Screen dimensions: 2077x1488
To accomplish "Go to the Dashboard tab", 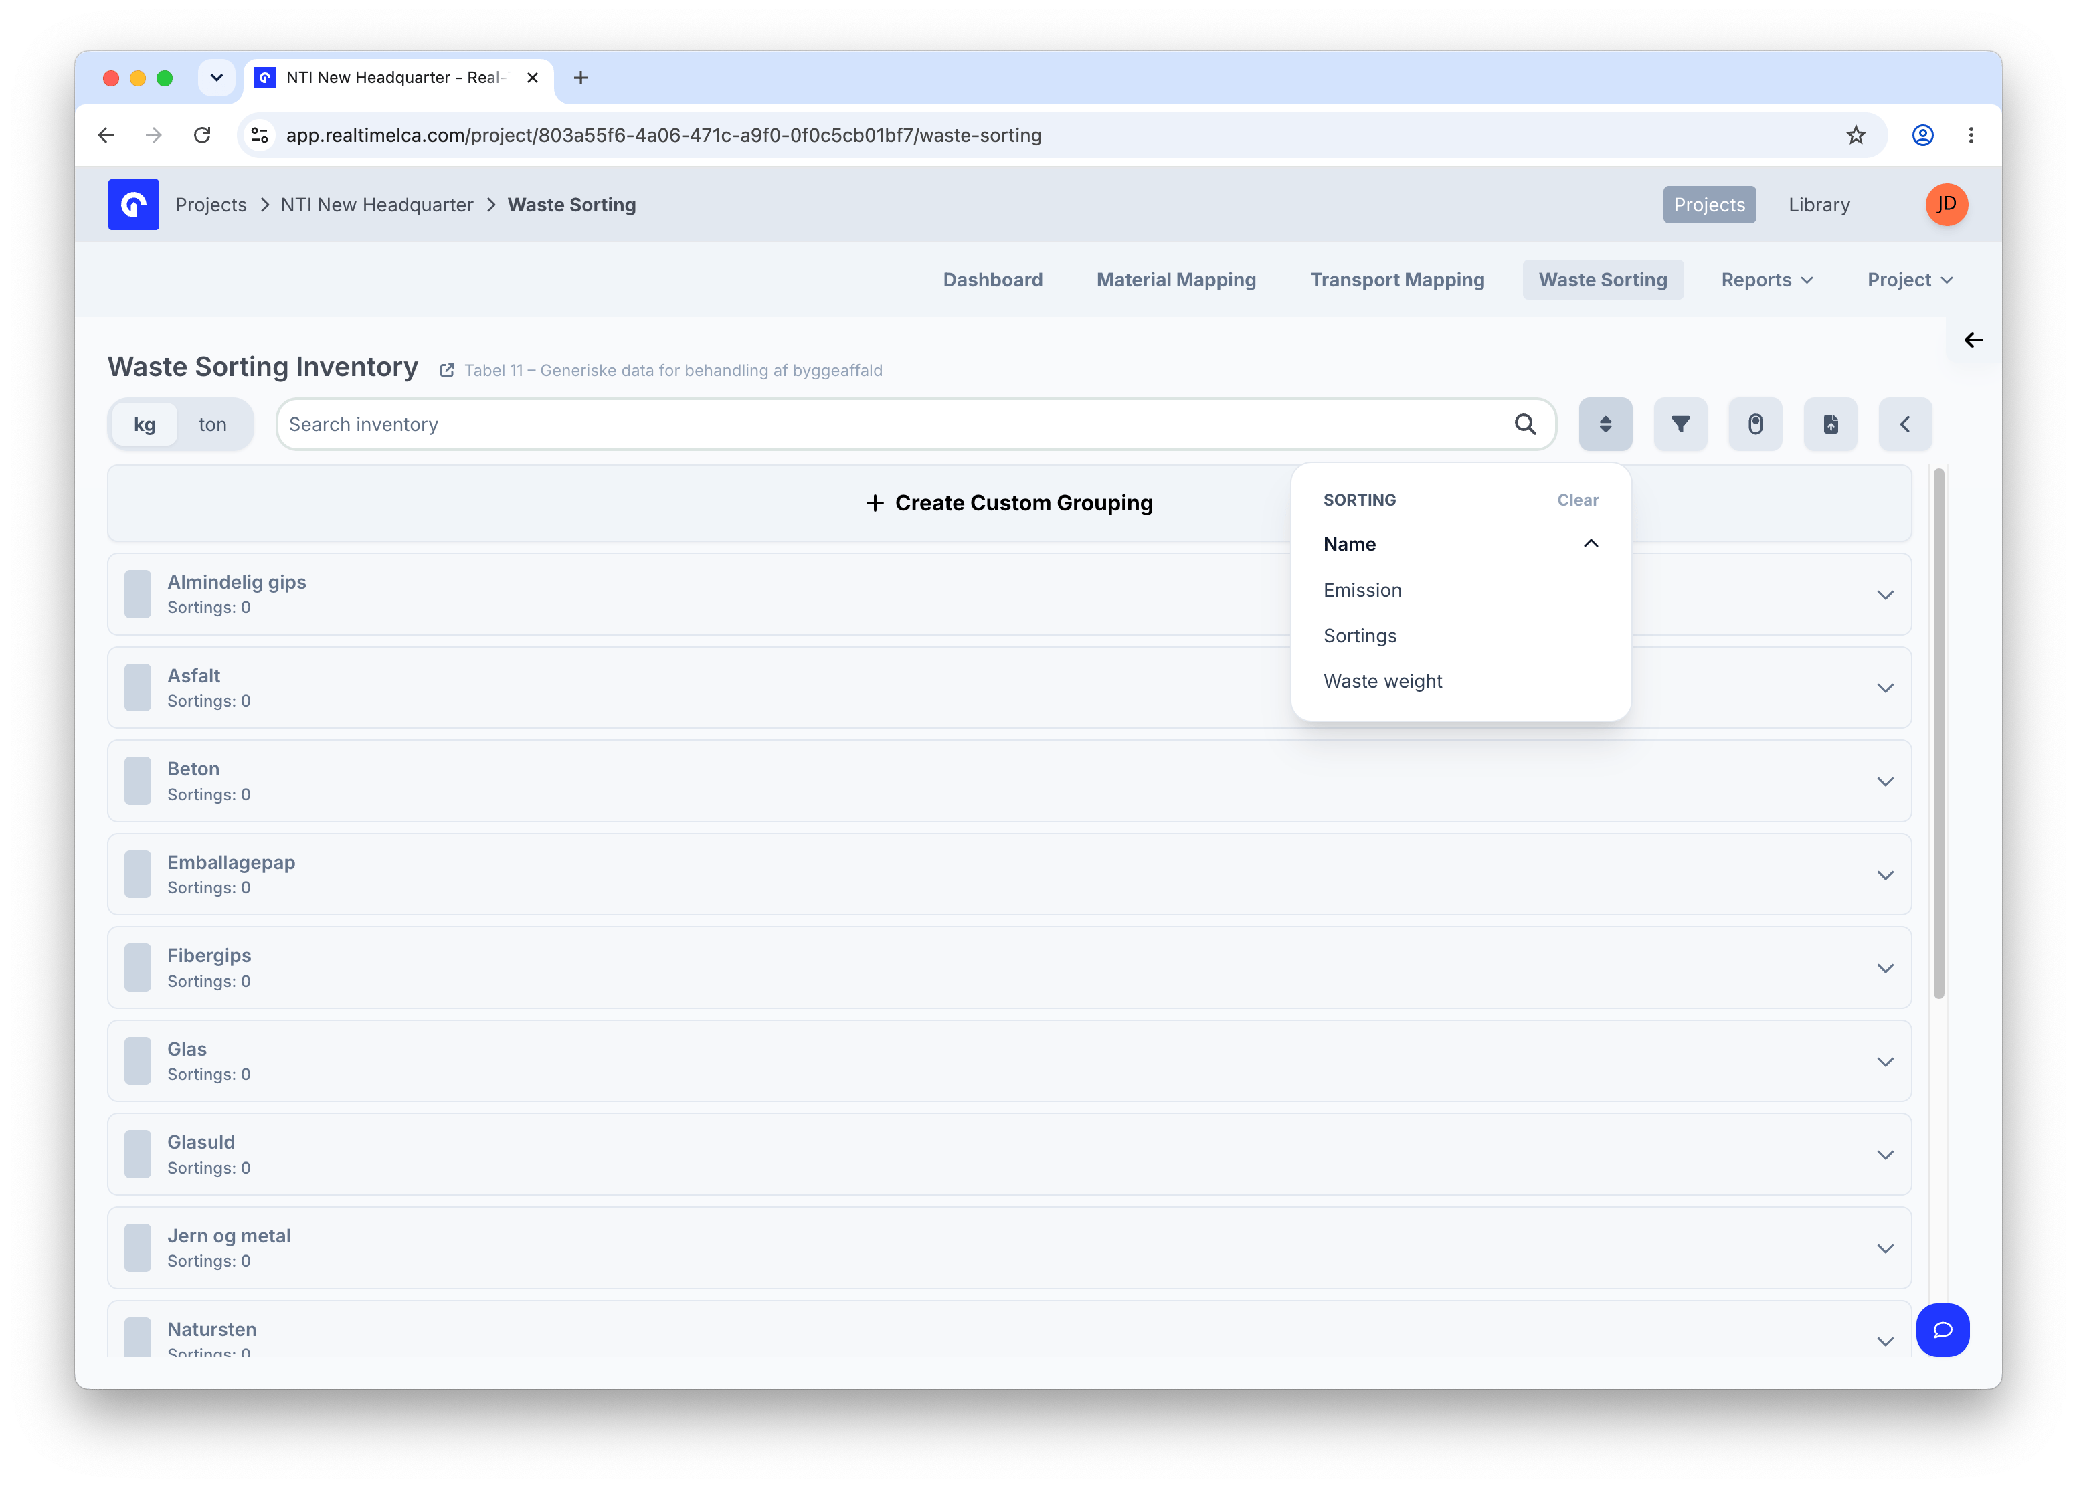I will pyautogui.click(x=993, y=279).
